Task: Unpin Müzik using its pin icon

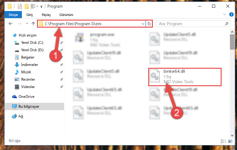Action: coord(61,72)
